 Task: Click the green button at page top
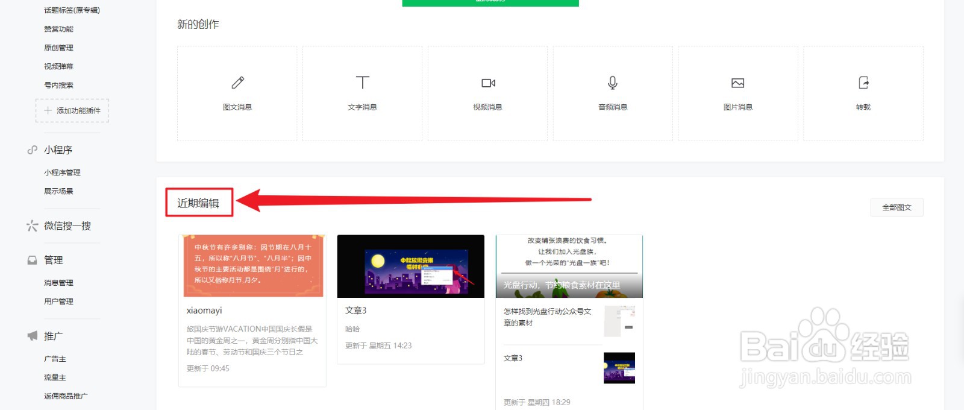(490, 3)
